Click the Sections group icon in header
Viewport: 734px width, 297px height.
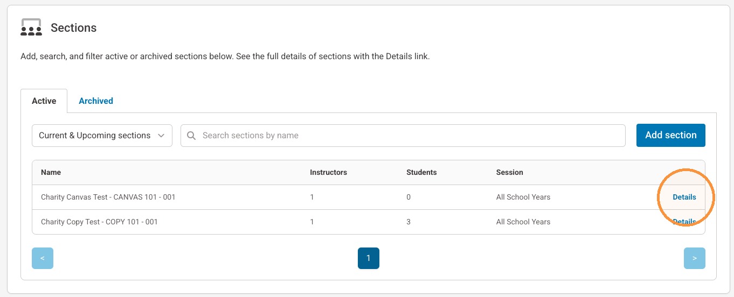pos(31,27)
